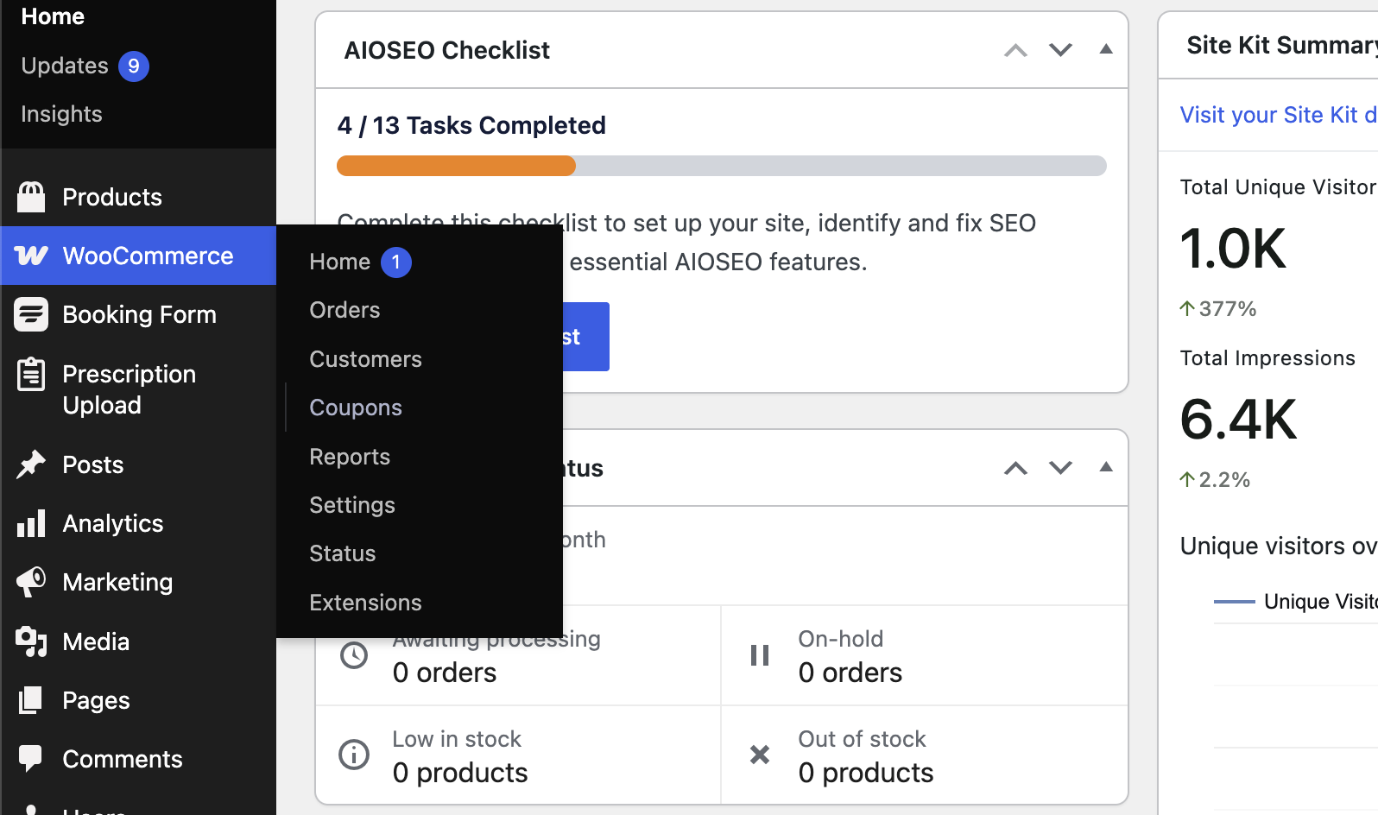
Task: Click the Marketing megaphone icon
Action: click(x=31, y=582)
